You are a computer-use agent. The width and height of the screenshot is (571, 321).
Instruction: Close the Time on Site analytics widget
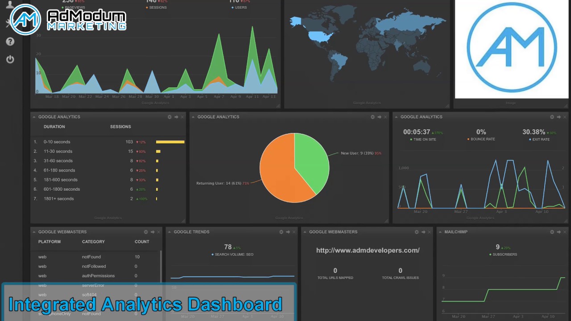(564, 117)
